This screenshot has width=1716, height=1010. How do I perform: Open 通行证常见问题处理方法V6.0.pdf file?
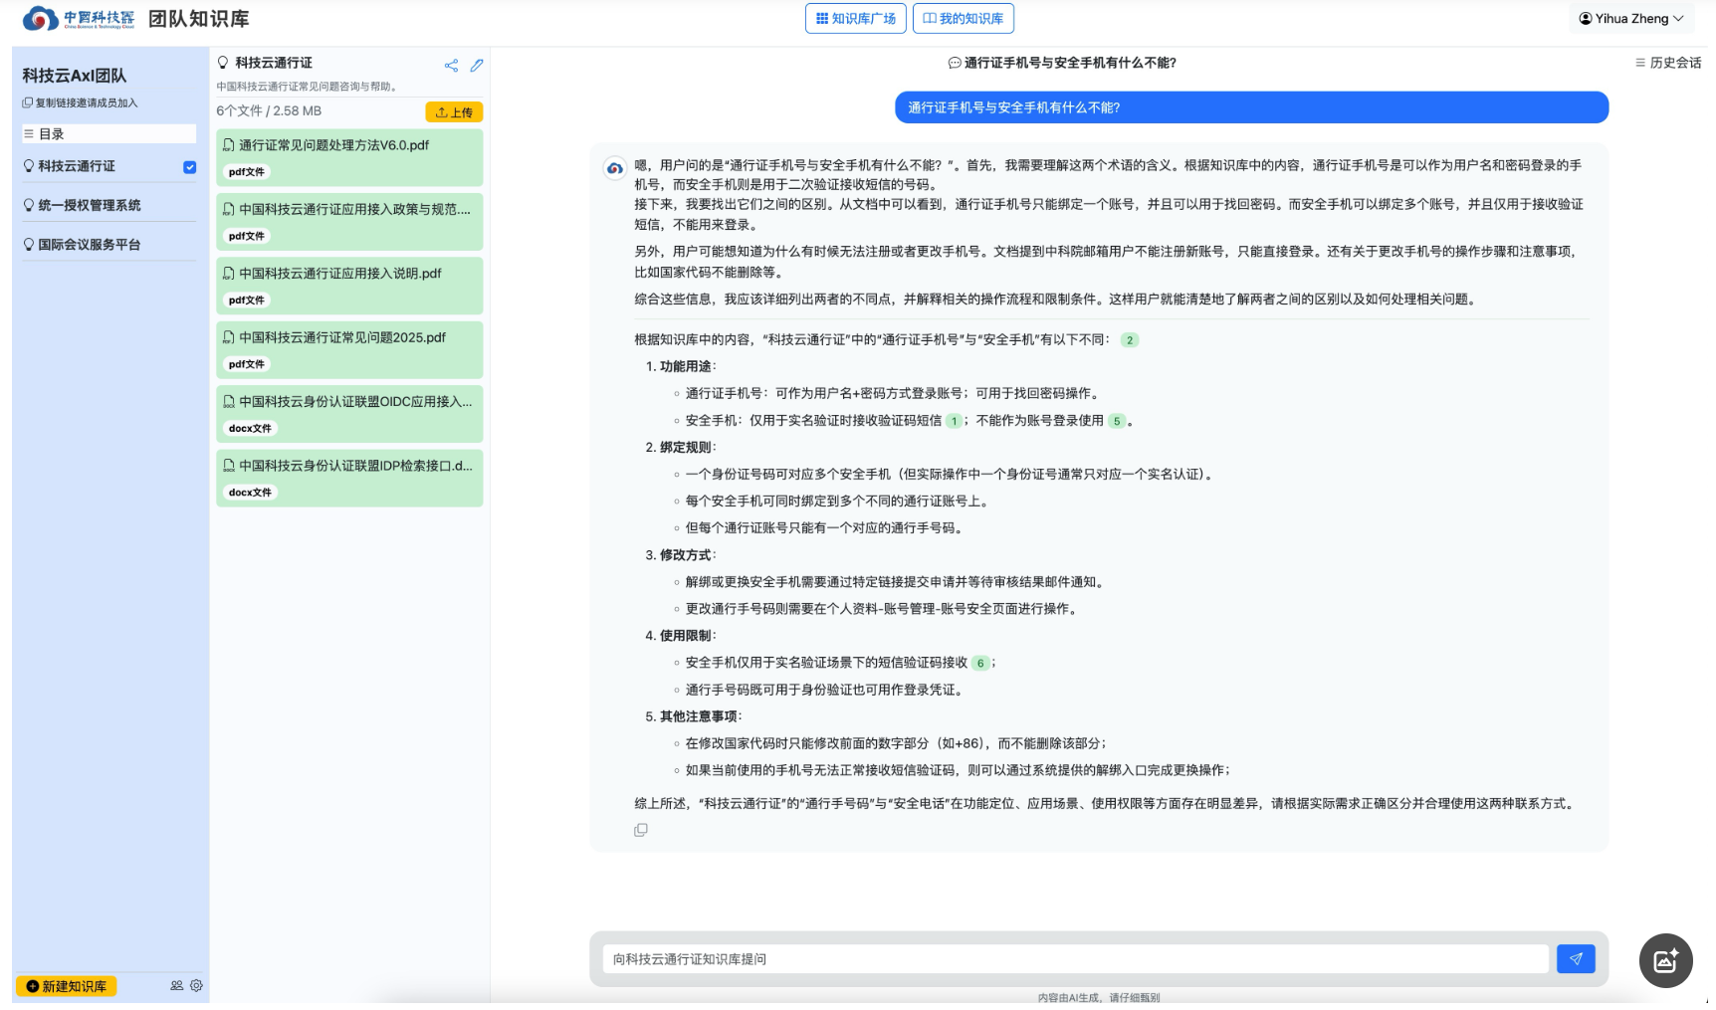349,157
